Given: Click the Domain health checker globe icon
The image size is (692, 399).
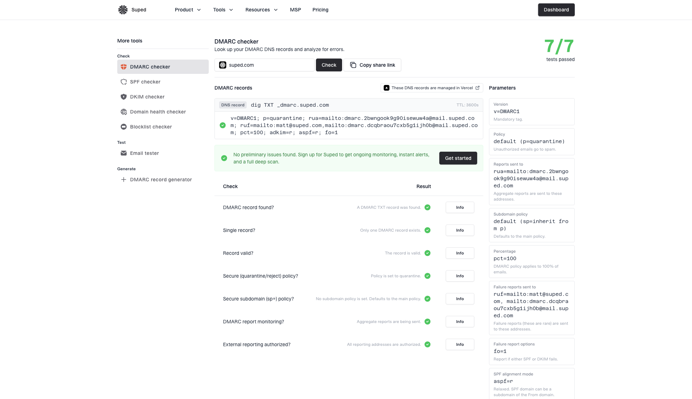Looking at the screenshot, I should coord(124,112).
